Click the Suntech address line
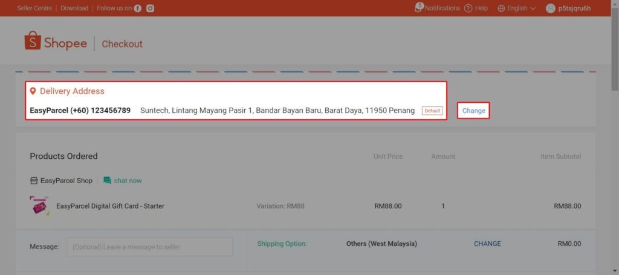This screenshot has height=275, width=619. 277,111
